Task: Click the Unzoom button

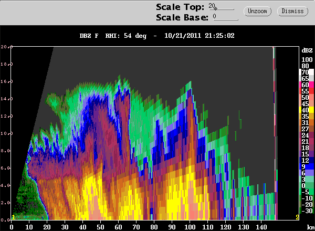Action: point(257,11)
